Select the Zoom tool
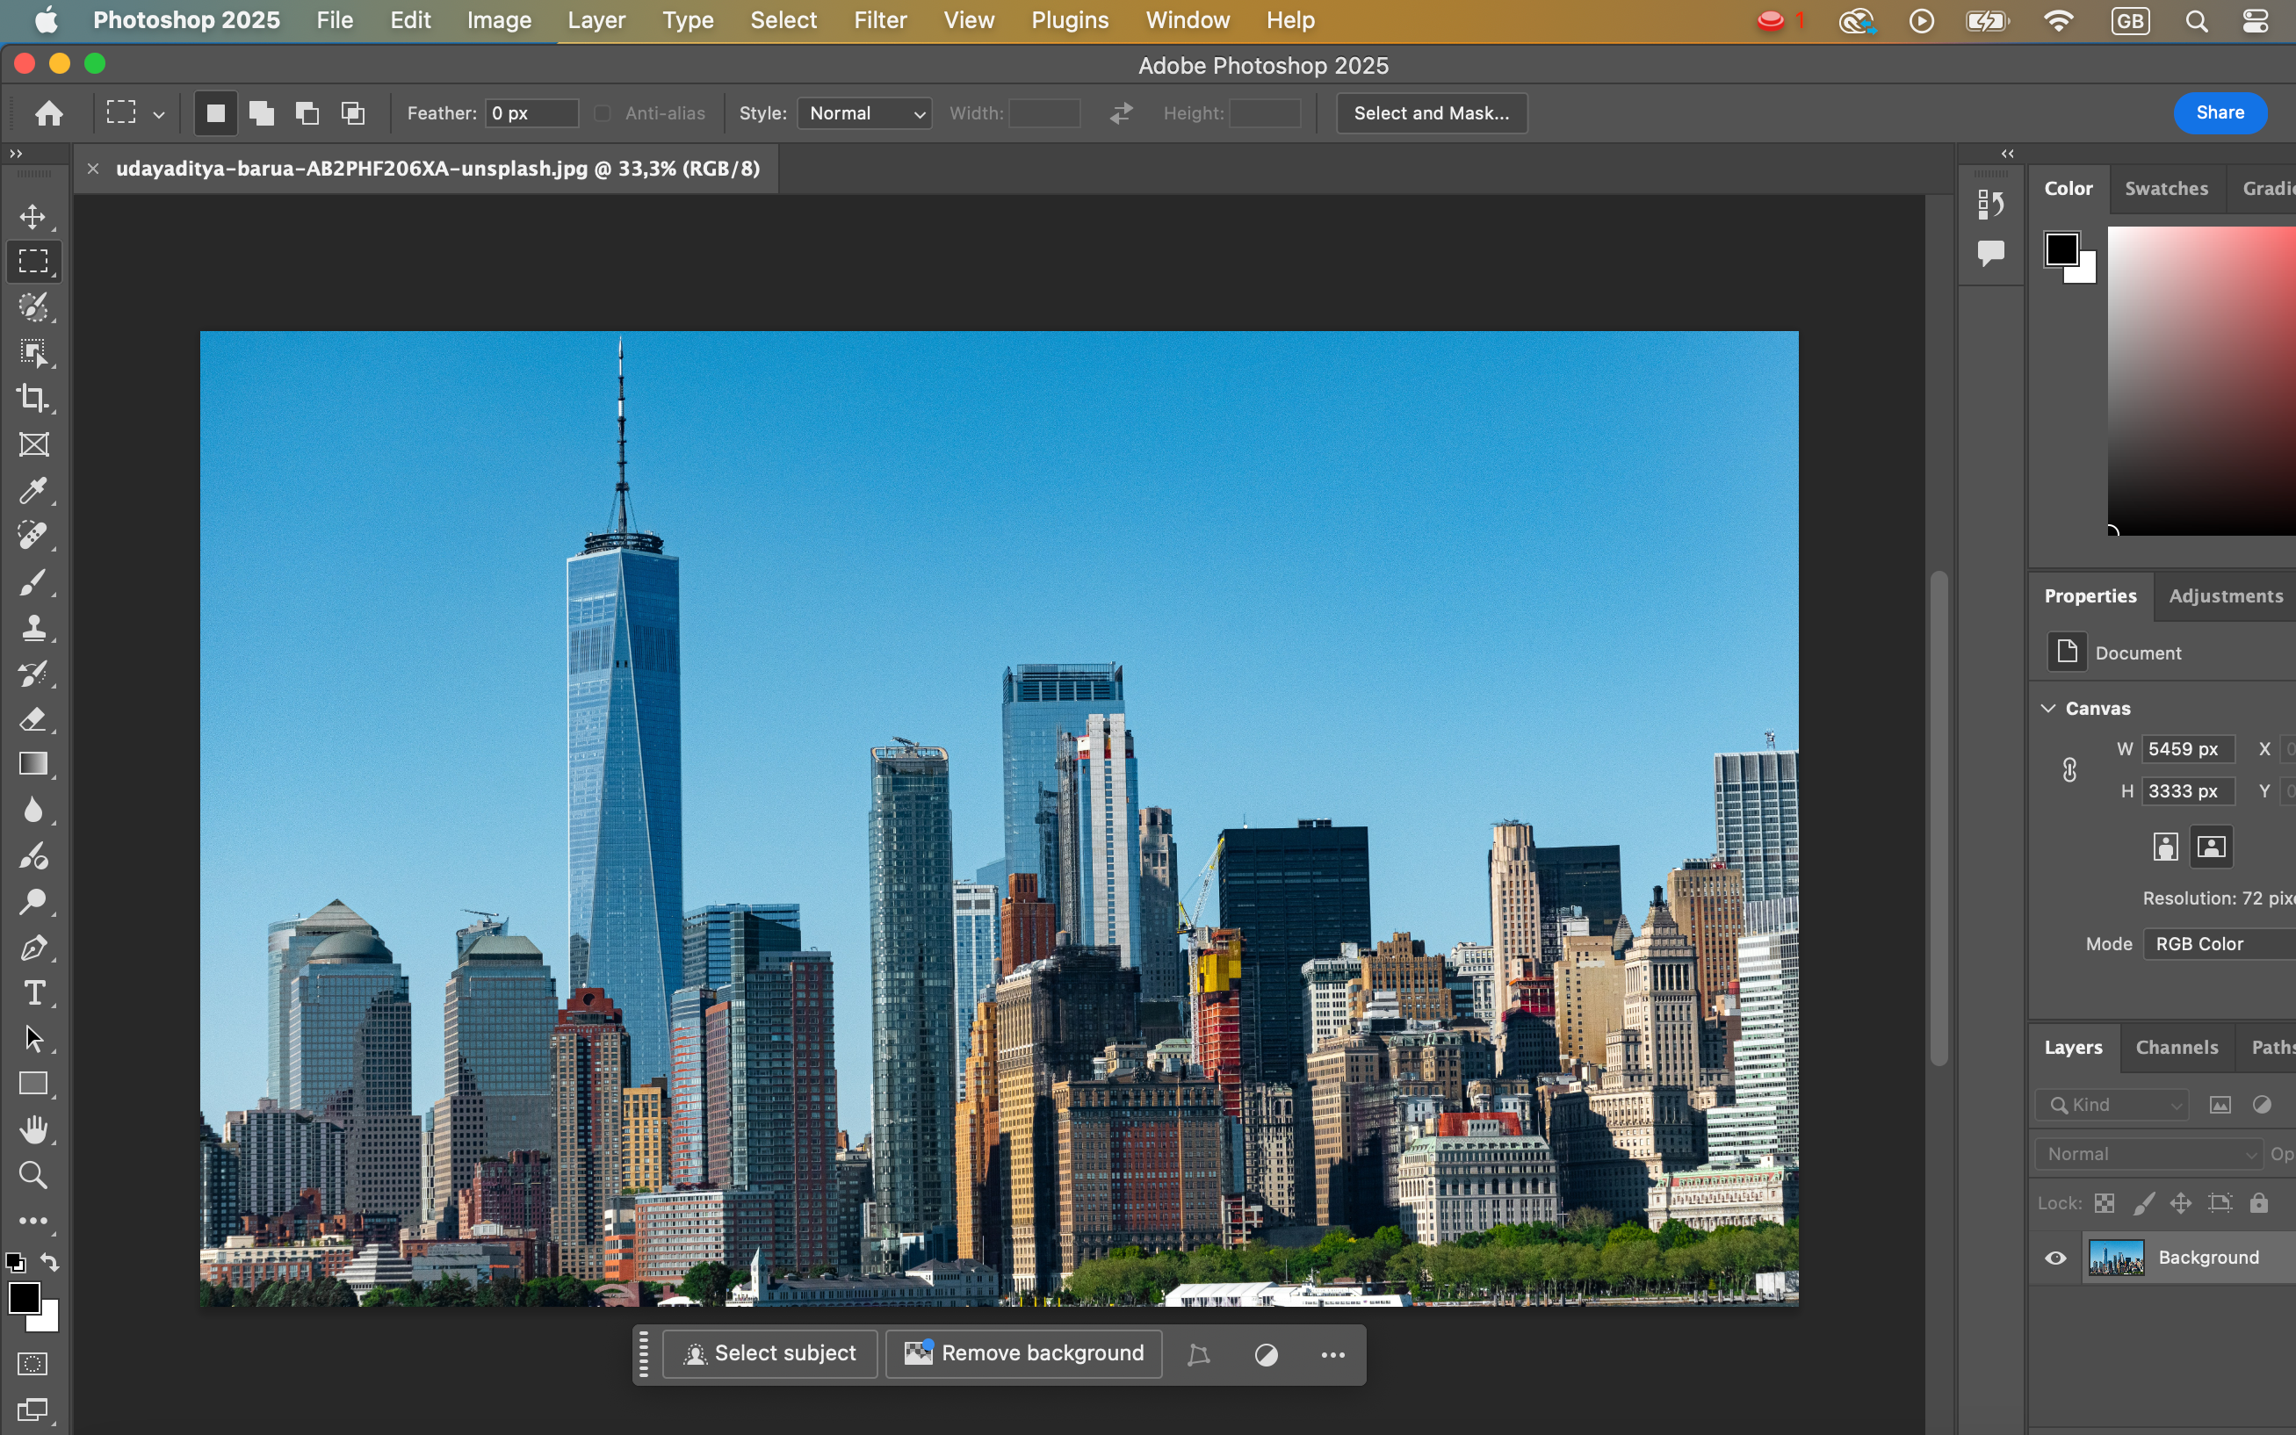This screenshot has height=1435, width=2296. click(x=33, y=1175)
